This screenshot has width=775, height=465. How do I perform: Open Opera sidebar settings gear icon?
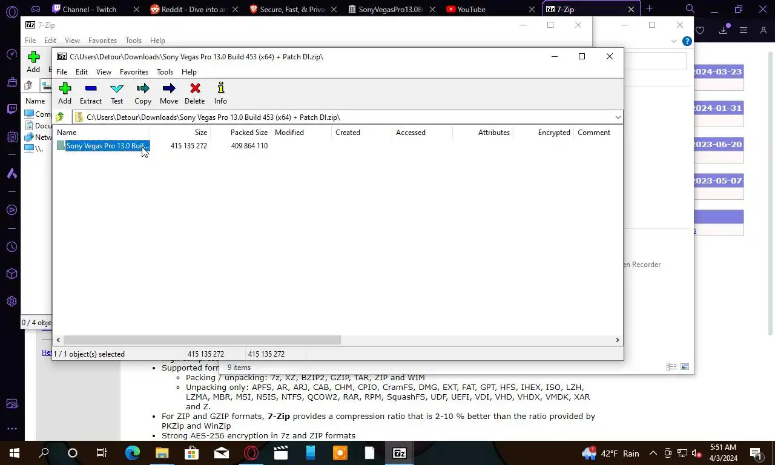[x=12, y=301]
